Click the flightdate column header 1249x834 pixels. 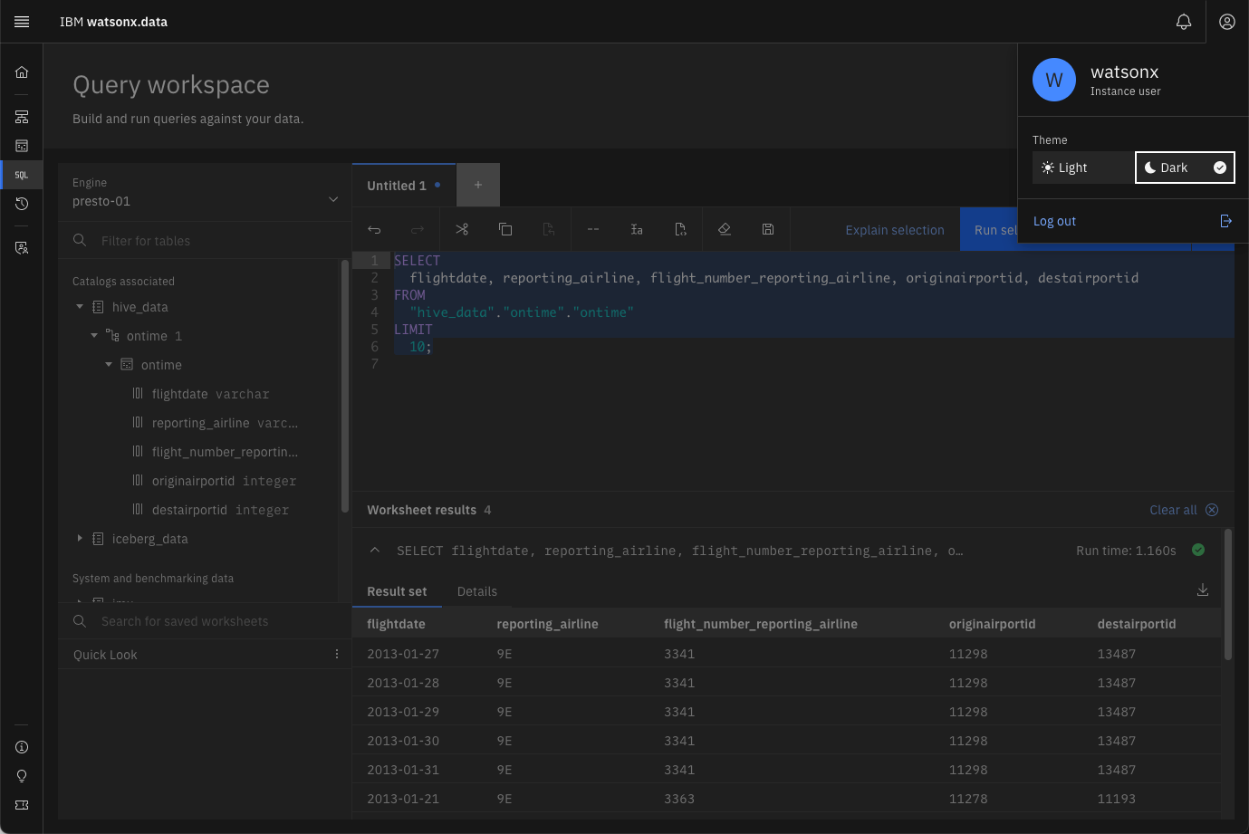click(396, 624)
